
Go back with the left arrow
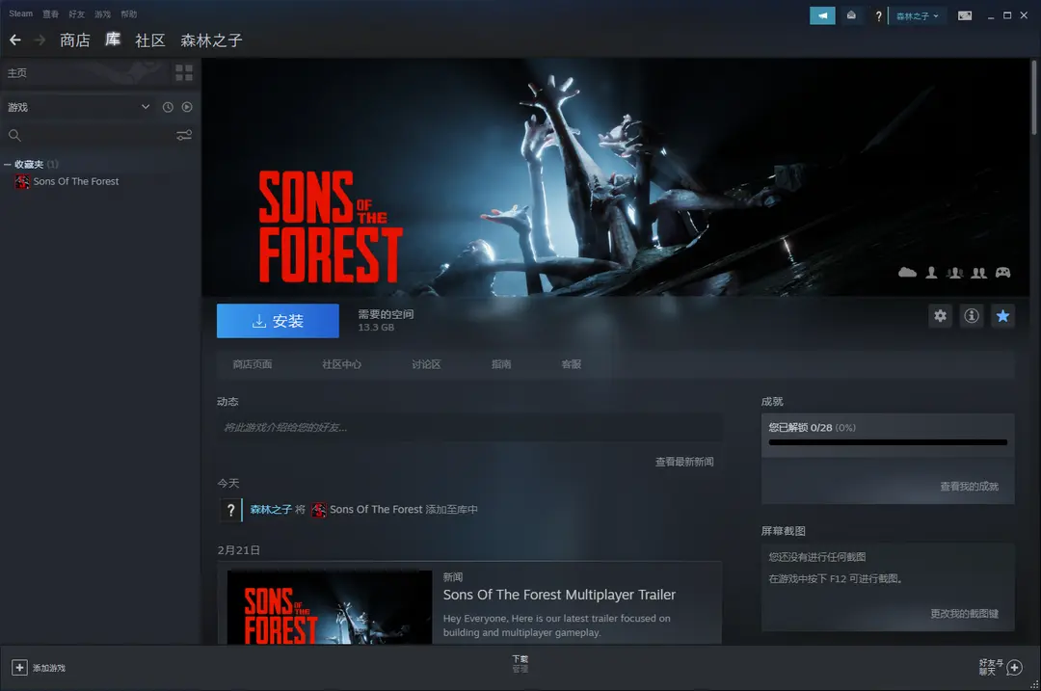(15, 40)
